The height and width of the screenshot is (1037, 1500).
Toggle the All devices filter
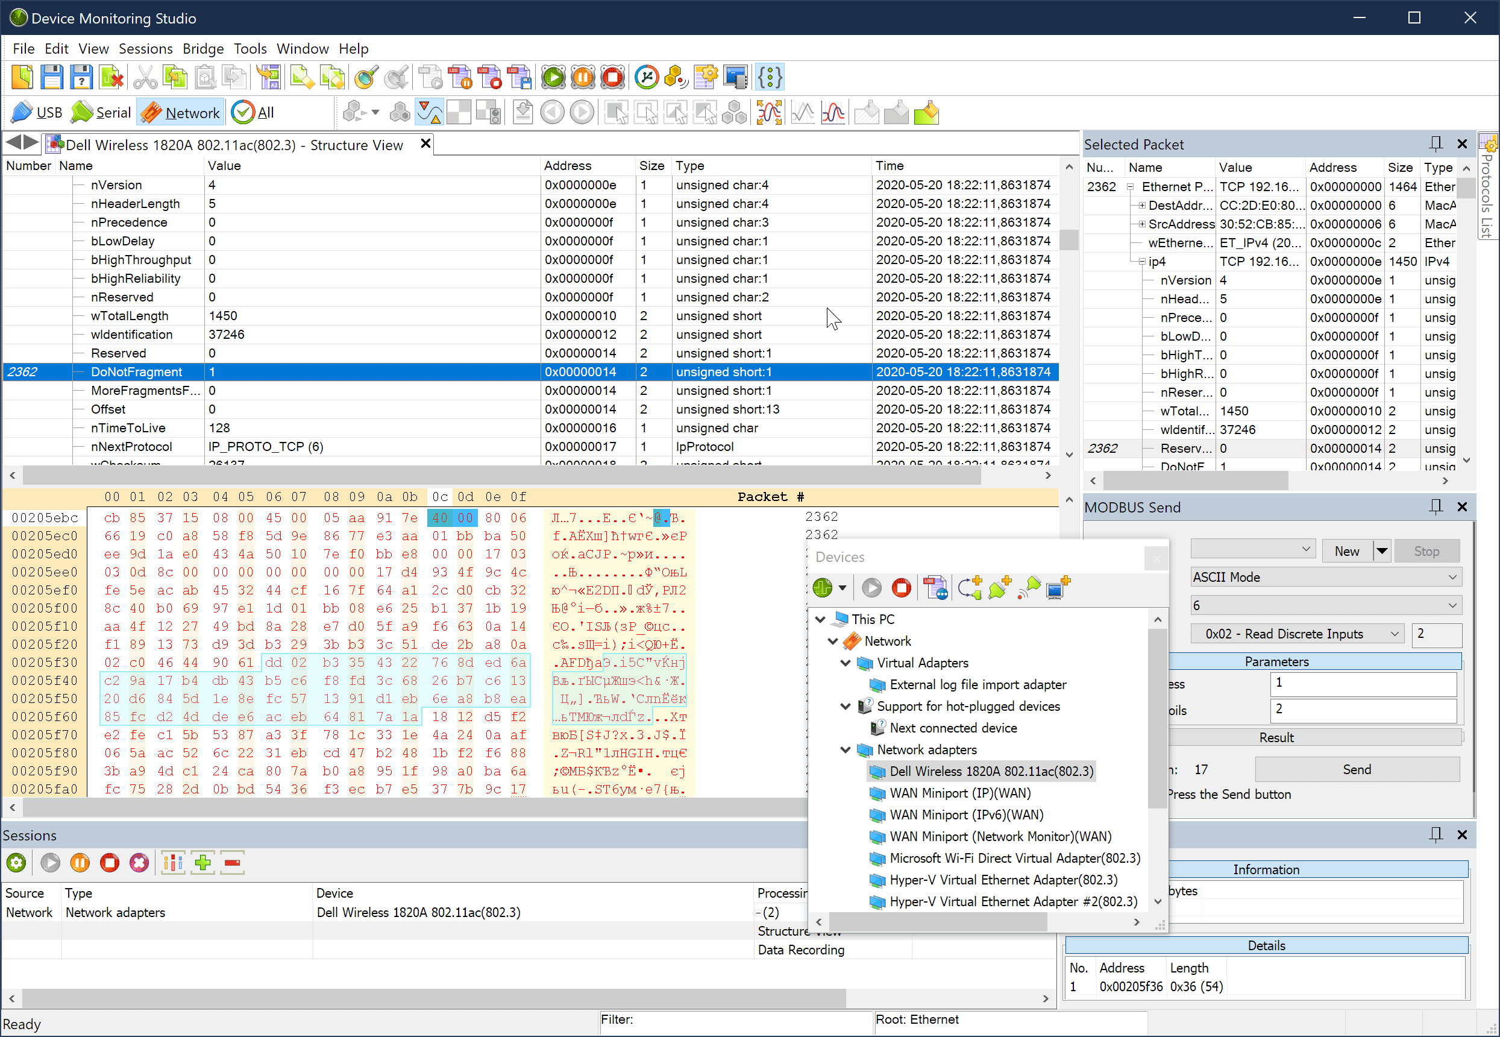[x=253, y=113]
